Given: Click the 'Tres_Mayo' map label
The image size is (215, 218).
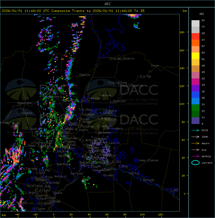Looking at the screenshot, I should click(x=85, y=110).
